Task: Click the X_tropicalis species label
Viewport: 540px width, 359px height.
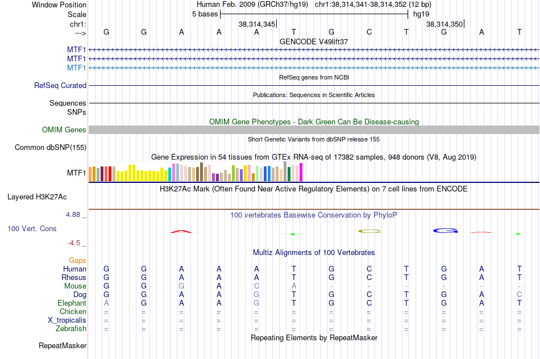Action: click(x=67, y=320)
